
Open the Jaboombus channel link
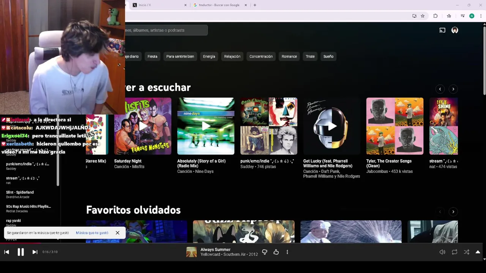pyautogui.click(x=377, y=171)
